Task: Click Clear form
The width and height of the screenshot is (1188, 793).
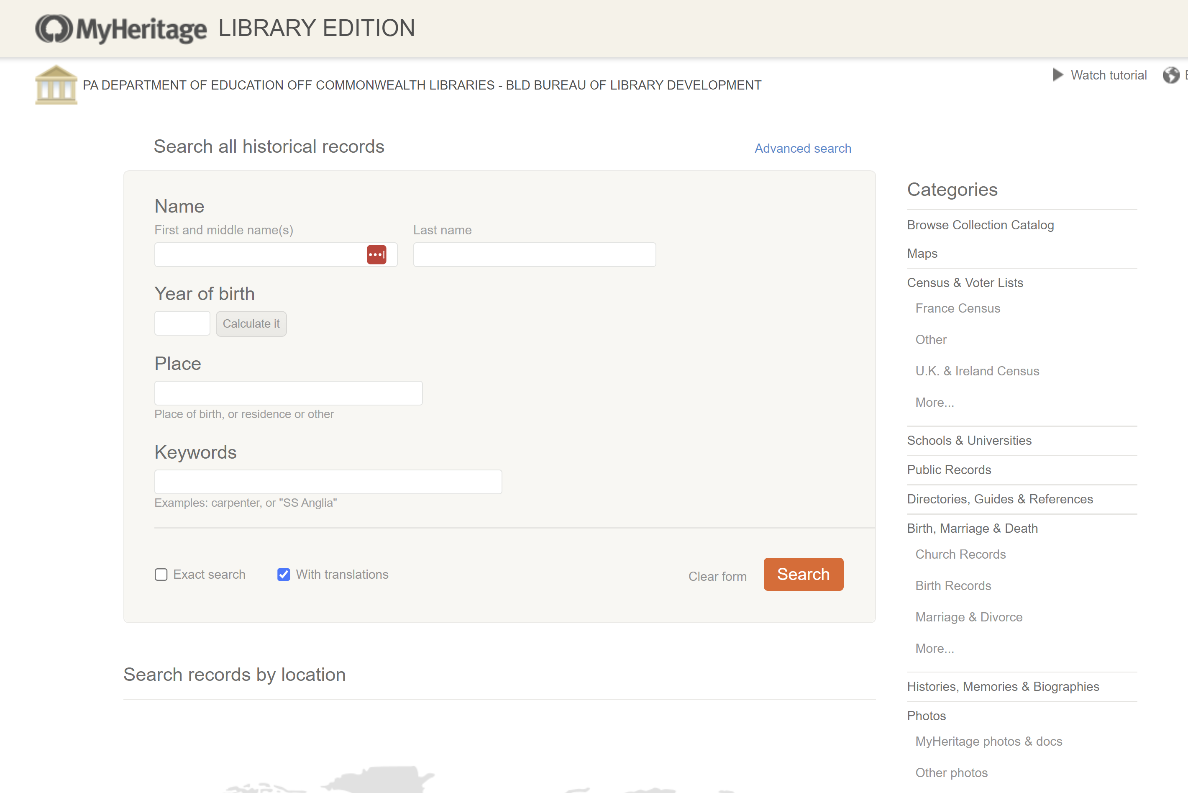Action: click(x=717, y=576)
